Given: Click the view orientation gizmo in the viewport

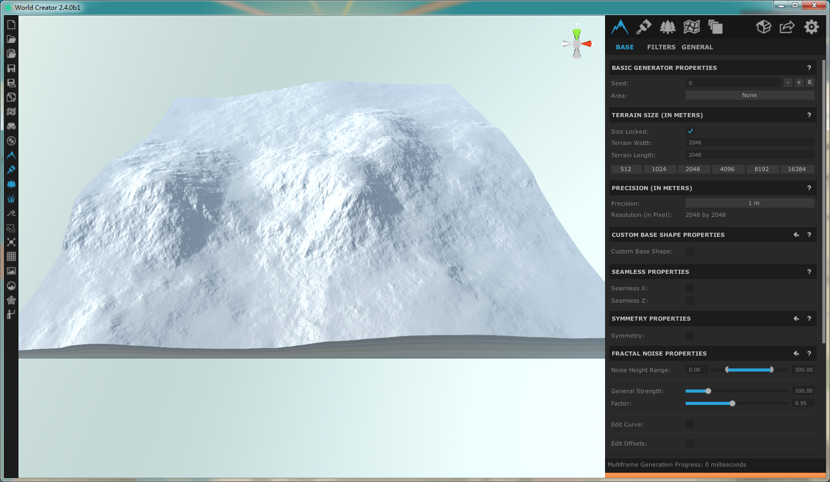Looking at the screenshot, I should tap(577, 43).
